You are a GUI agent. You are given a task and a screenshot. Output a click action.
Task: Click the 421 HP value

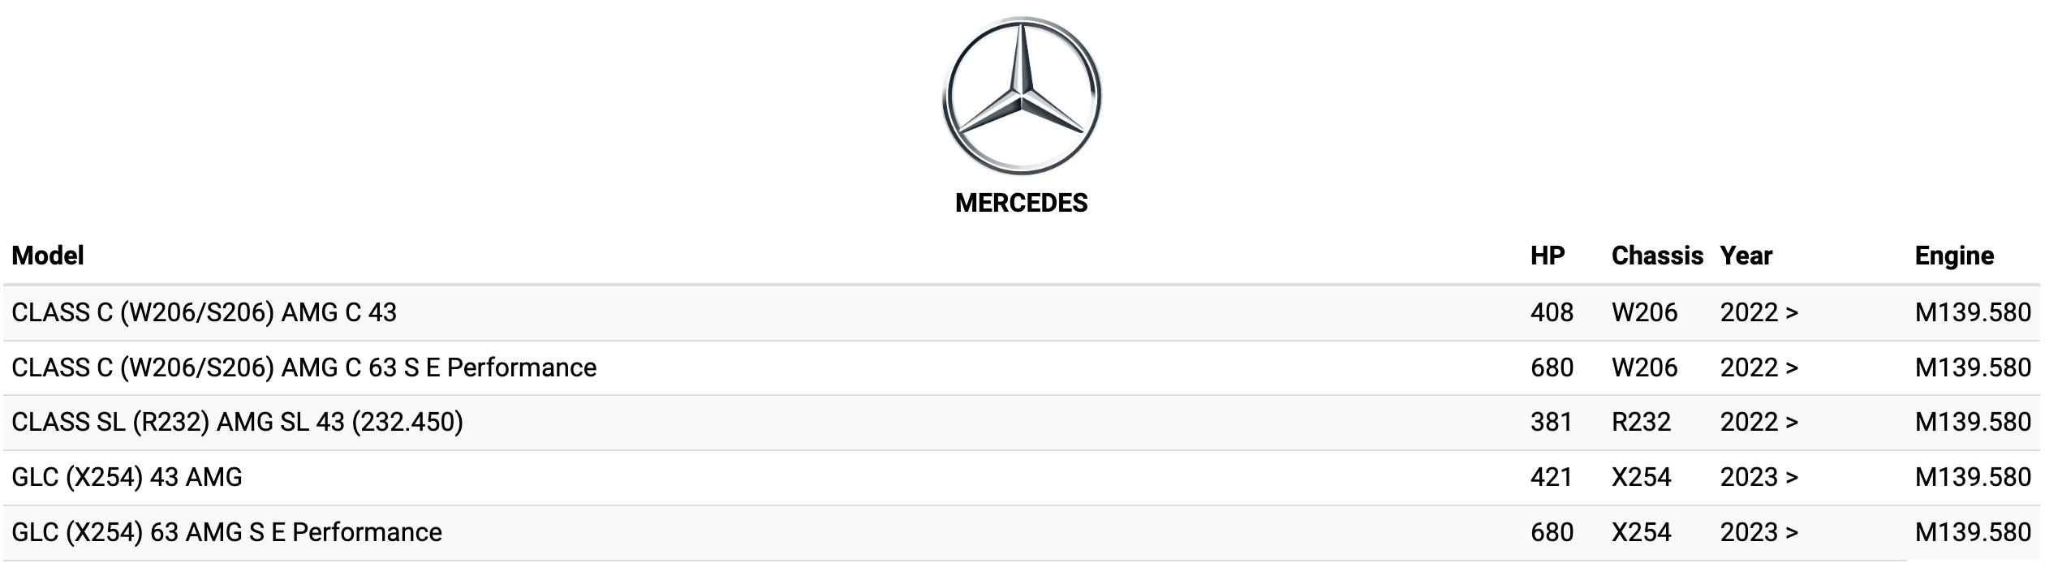click(x=1551, y=477)
